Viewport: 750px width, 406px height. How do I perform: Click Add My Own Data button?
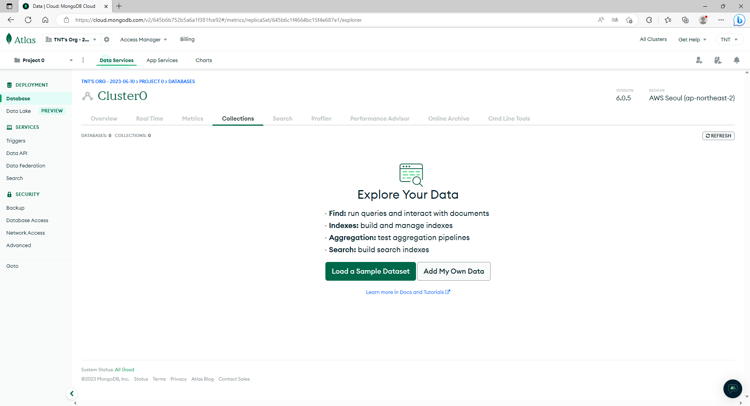[x=454, y=271]
